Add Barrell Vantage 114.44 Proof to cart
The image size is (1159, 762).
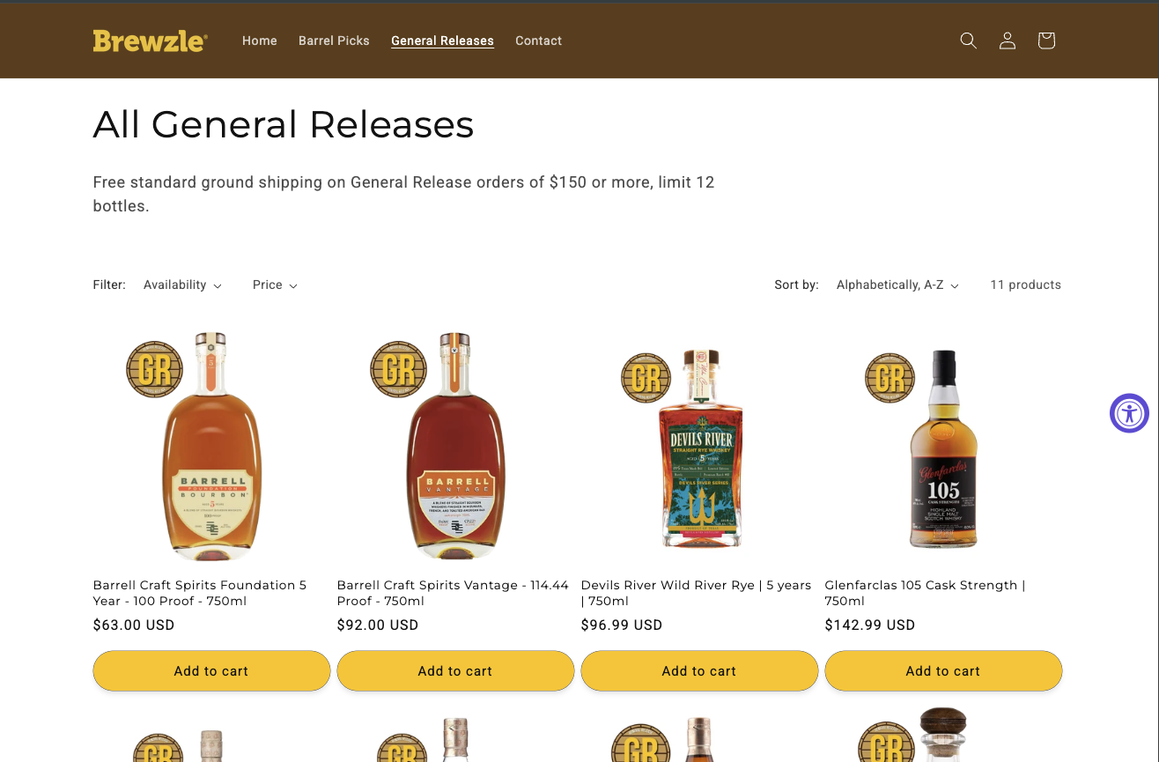coord(455,671)
